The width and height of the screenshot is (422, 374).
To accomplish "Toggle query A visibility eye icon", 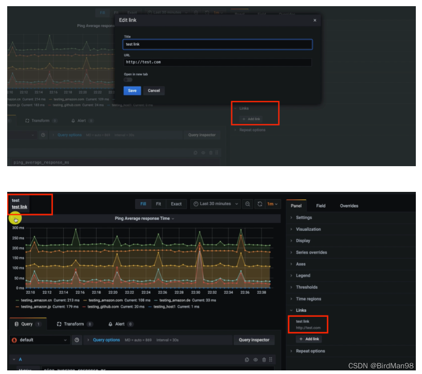I will [255, 360].
